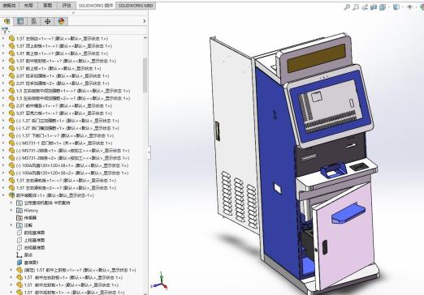424x295 pixels.
Task: Expand the 100A风扇120×120×38<2> node
Action: (3, 173)
